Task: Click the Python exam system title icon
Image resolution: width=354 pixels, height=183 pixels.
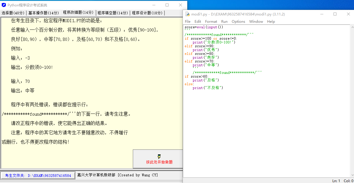Action: pos(4,5)
